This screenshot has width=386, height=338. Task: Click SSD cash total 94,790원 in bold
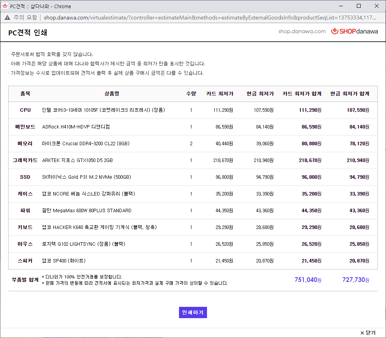pos(360,177)
